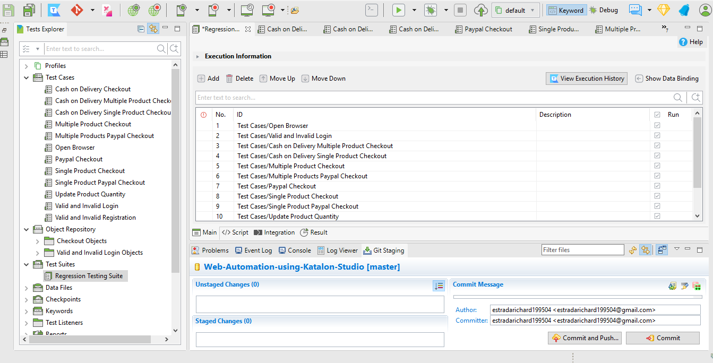Toggle Run checkbox for Update Product Quantity row
The width and height of the screenshot is (713, 363).
(657, 217)
